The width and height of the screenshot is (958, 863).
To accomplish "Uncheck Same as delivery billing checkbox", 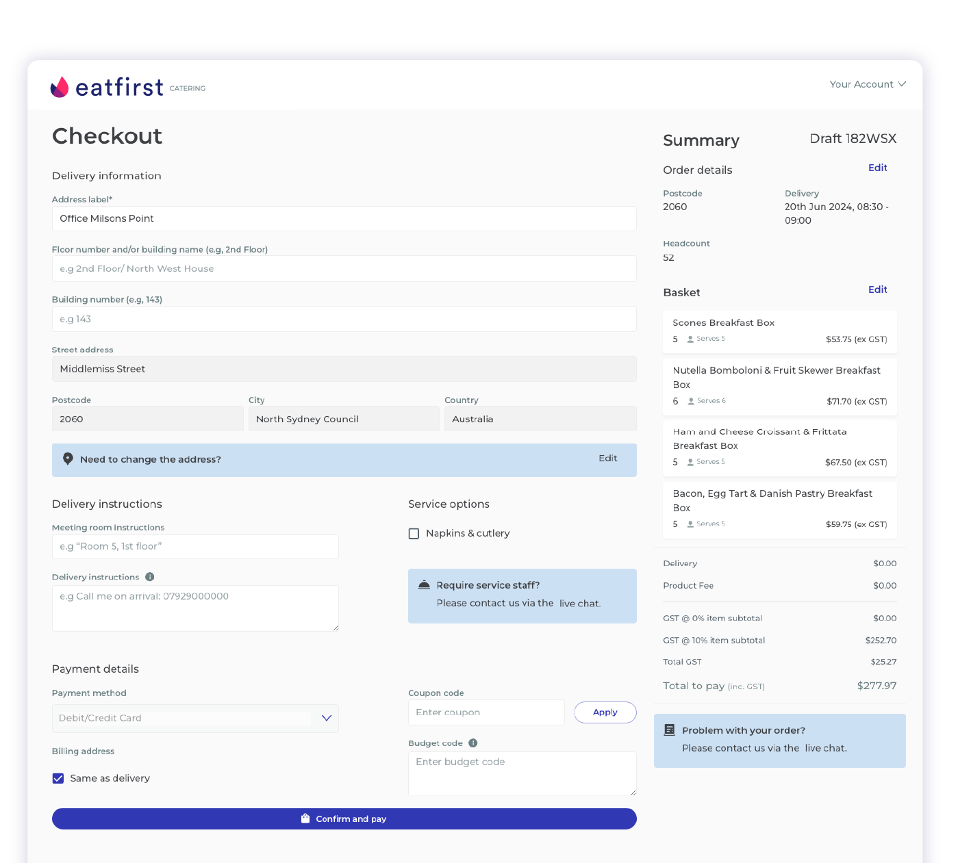I will coord(58,778).
